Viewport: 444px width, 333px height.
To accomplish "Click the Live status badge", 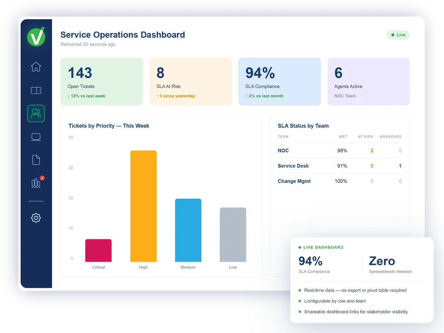I will pyautogui.click(x=398, y=35).
